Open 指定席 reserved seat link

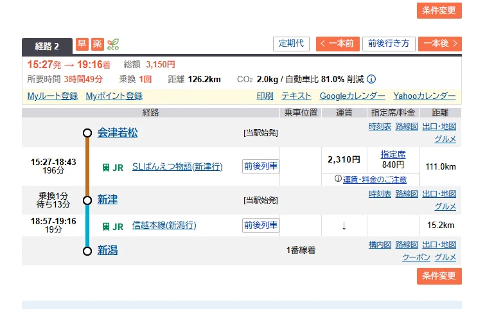click(x=393, y=154)
